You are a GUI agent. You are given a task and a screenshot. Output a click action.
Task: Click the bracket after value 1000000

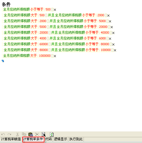(52, 56)
